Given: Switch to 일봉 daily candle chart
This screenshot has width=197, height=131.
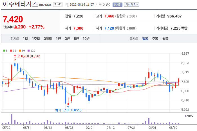Looking at the screenshot, I should tap(145, 39).
